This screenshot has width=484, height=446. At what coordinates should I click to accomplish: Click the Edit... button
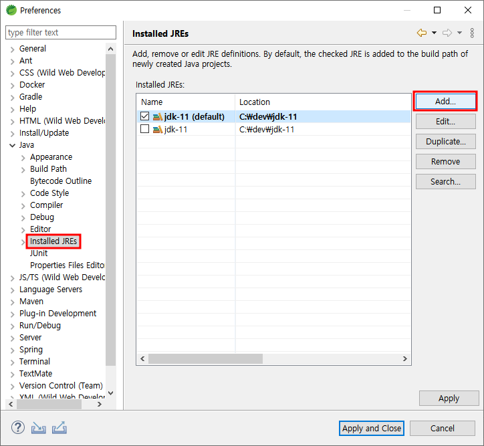click(x=445, y=121)
